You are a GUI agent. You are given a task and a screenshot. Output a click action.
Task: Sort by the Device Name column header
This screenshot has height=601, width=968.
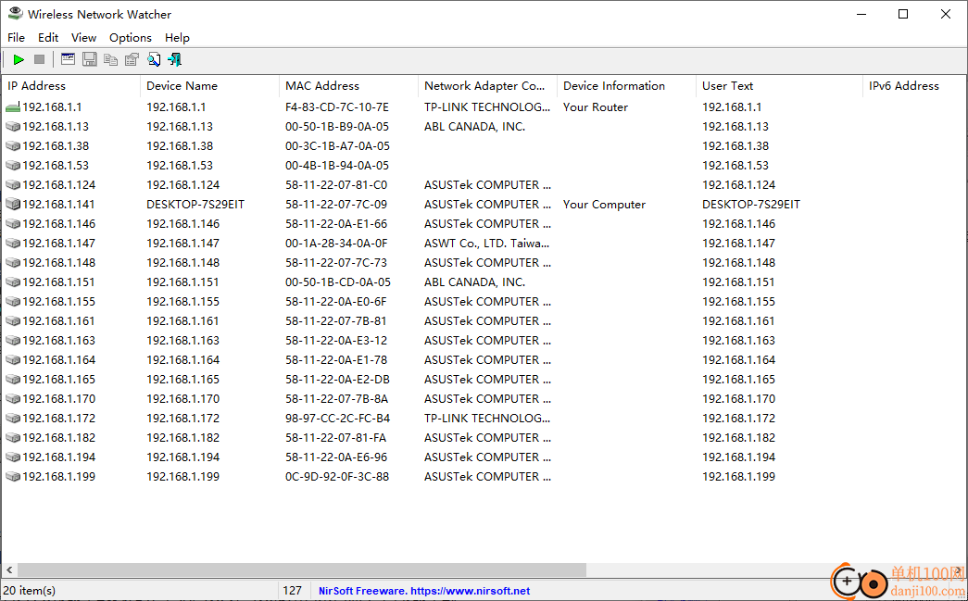click(210, 86)
